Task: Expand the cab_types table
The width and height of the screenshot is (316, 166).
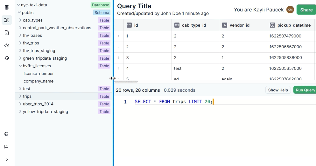Action: 20,20
